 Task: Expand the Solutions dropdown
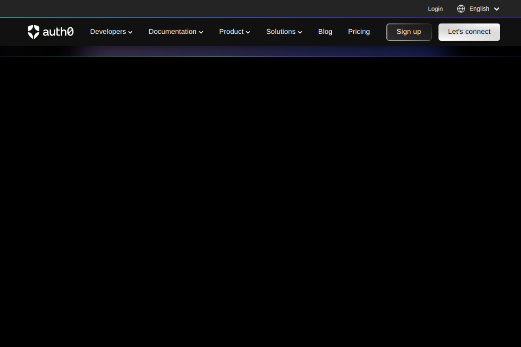coord(280,32)
